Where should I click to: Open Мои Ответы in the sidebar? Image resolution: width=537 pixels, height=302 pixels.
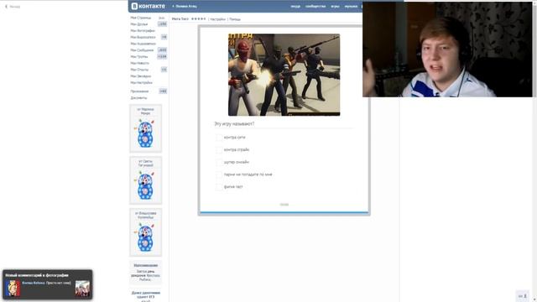pyautogui.click(x=139, y=70)
